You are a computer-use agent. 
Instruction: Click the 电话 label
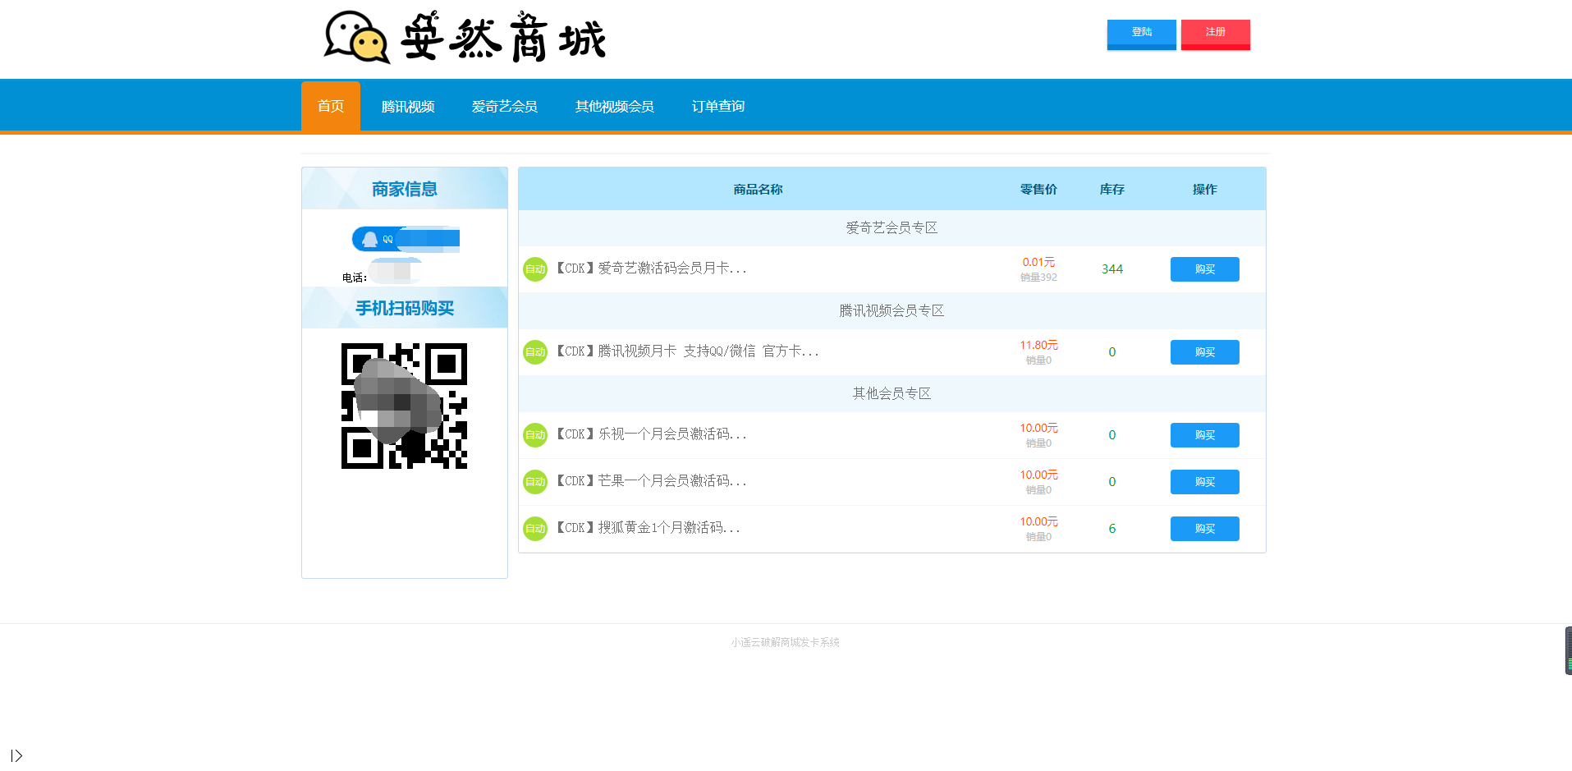(354, 278)
